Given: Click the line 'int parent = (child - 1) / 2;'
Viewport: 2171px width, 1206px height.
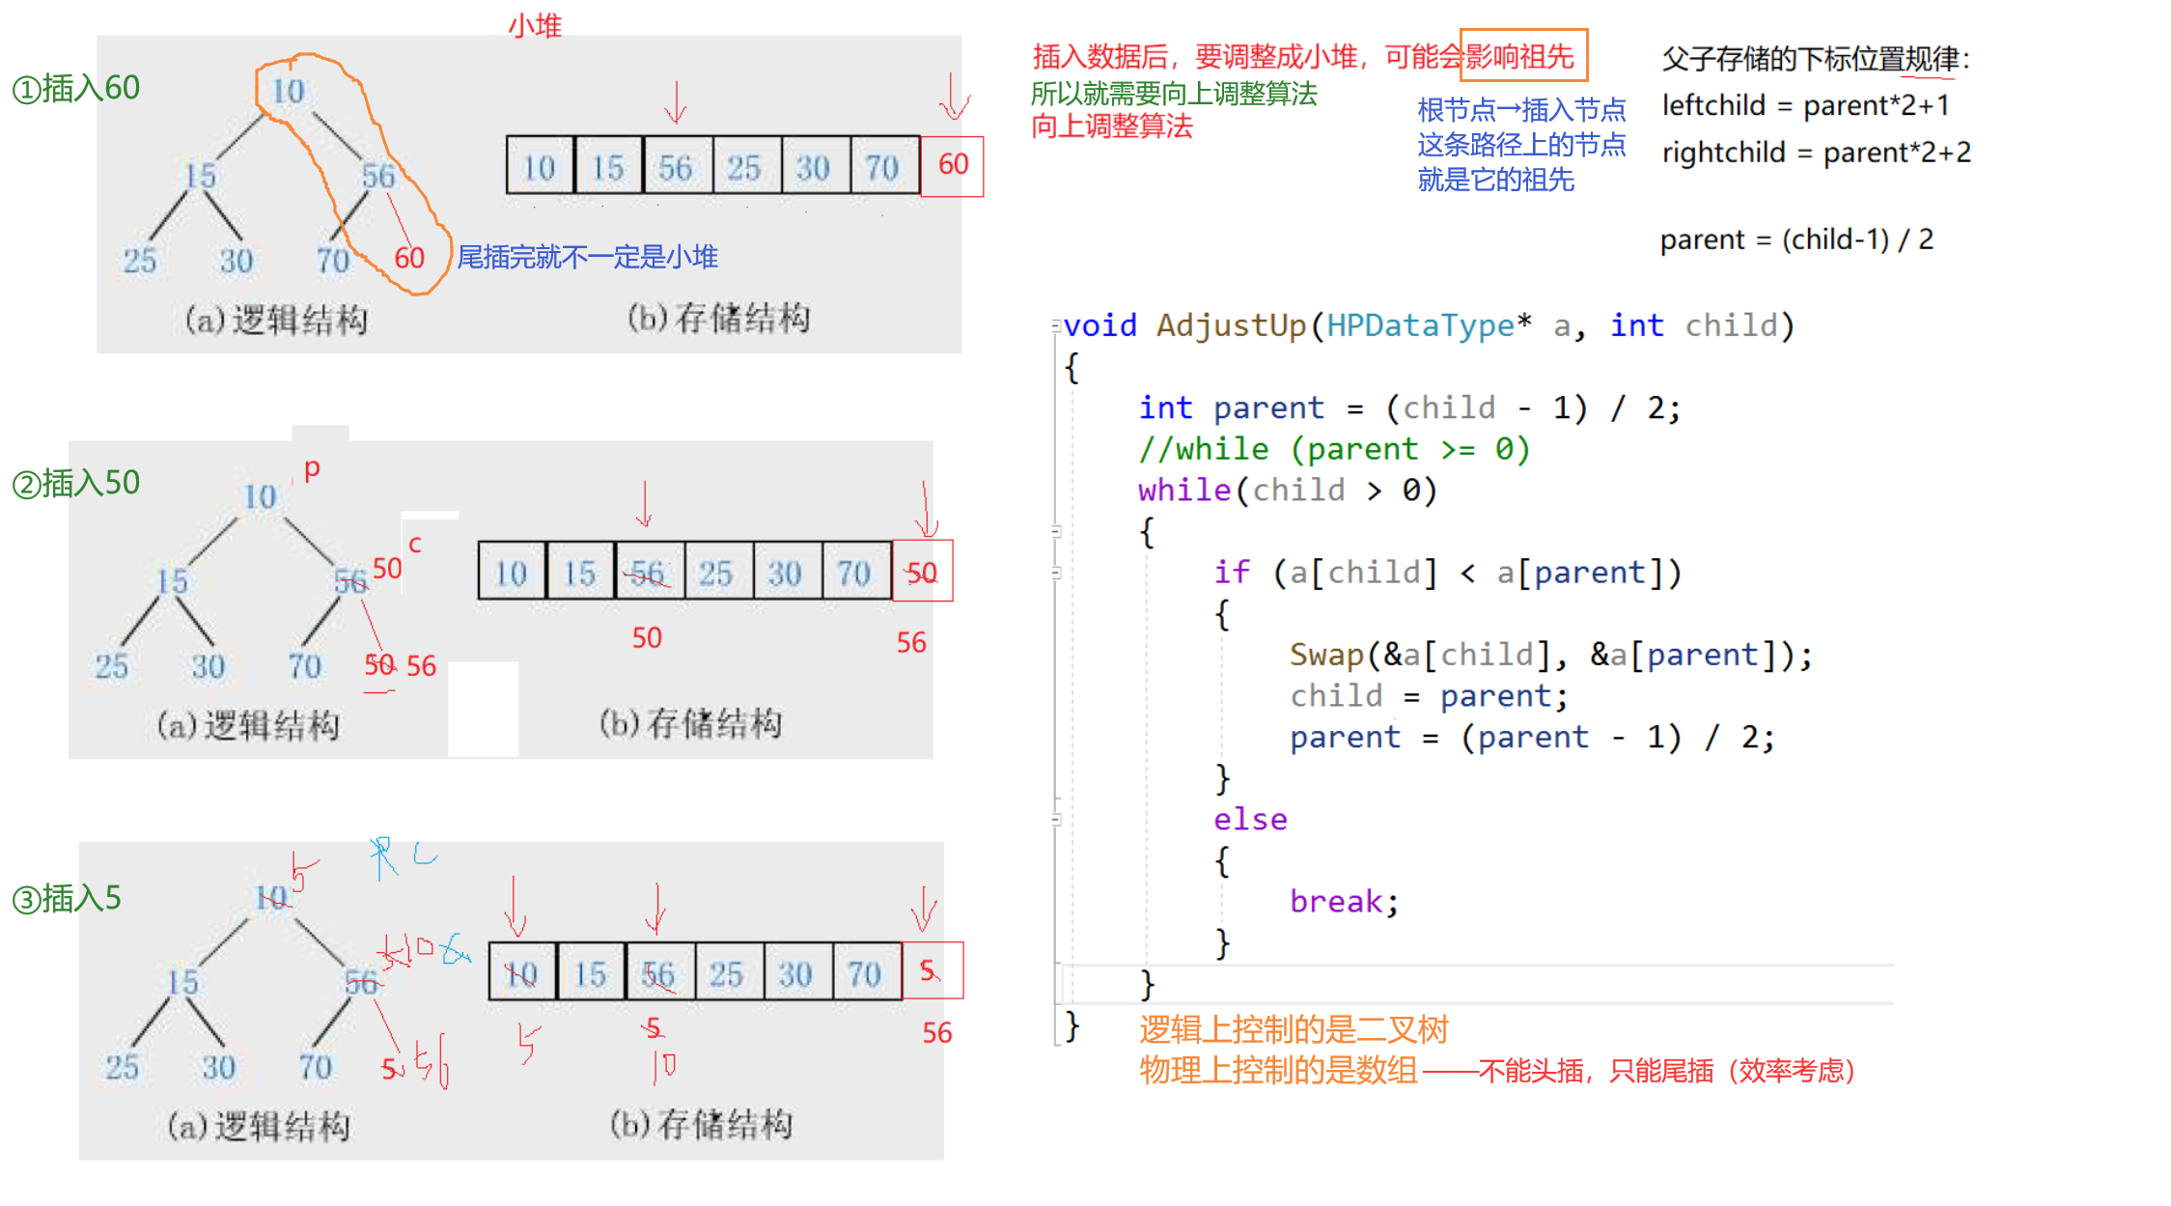Looking at the screenshot, I should click(1409, 408).
